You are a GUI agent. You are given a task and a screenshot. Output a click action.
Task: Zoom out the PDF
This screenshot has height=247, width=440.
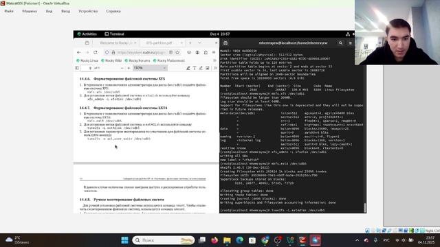point(122,68)
